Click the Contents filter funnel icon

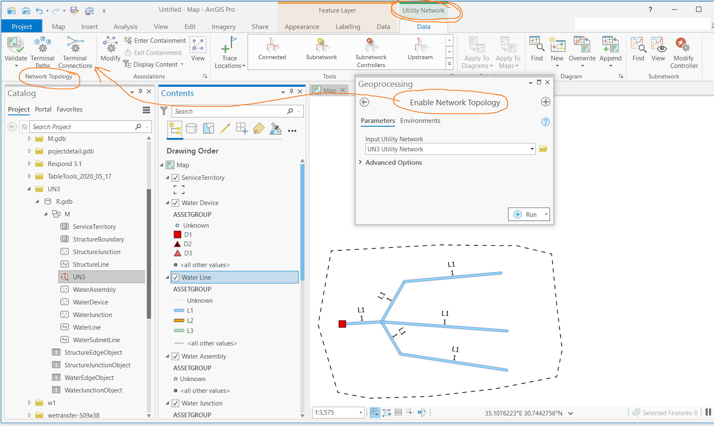point(164,111)
